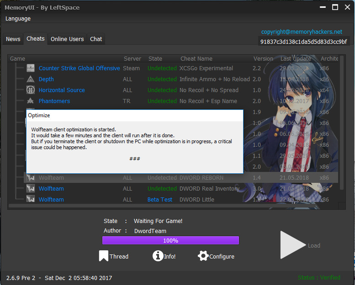This screenshot has height=285, width=355.
Task: Click the 2.6.9 Pre 2 version text
Action: pyautogui.click(x=21, y=278)
